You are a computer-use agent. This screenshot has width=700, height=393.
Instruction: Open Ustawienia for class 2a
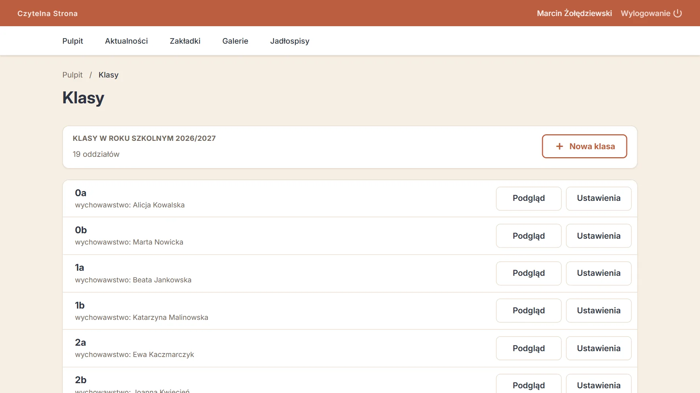coord(599,348)
